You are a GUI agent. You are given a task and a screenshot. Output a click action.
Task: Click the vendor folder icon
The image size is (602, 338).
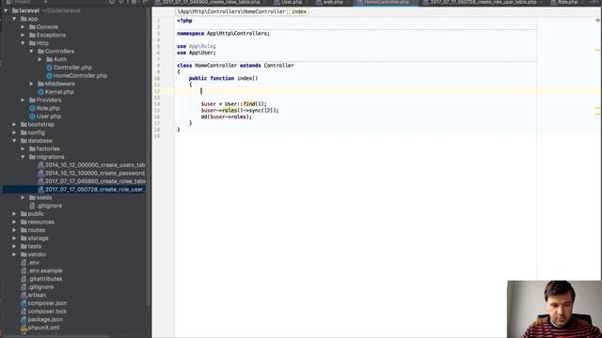24,254
